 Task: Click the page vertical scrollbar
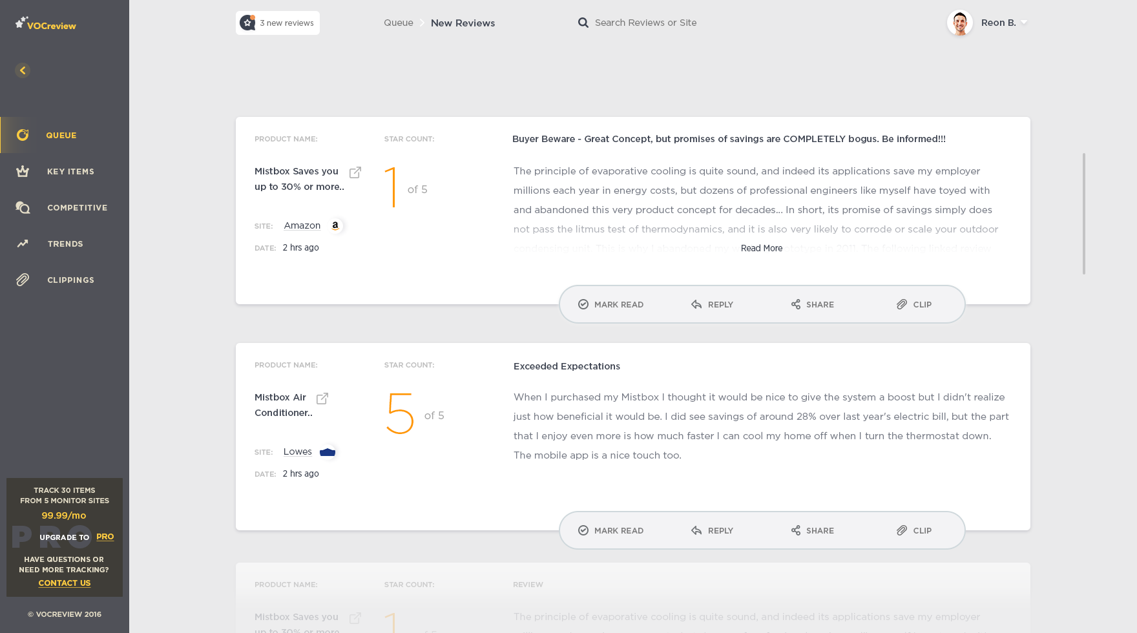pyautogui.click(x=1084, y=214)
